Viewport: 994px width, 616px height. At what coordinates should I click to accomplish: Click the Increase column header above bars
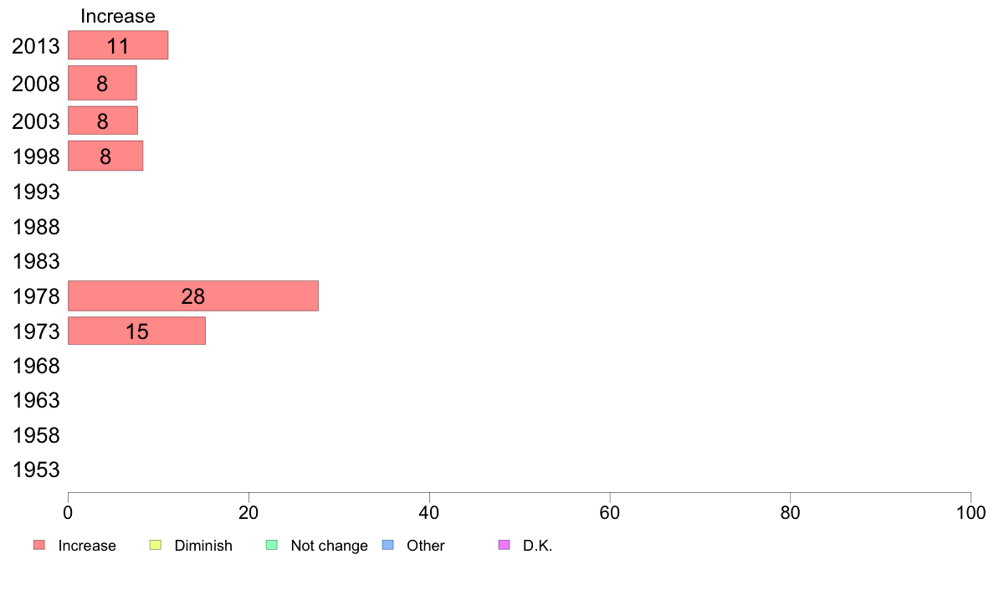[x=118, y=16]
